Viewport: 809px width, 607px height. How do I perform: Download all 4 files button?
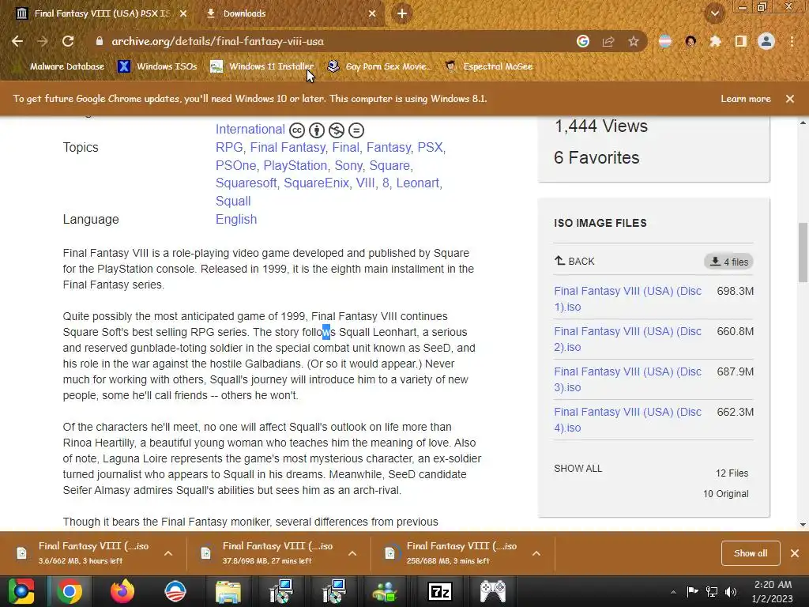[728, 262]
